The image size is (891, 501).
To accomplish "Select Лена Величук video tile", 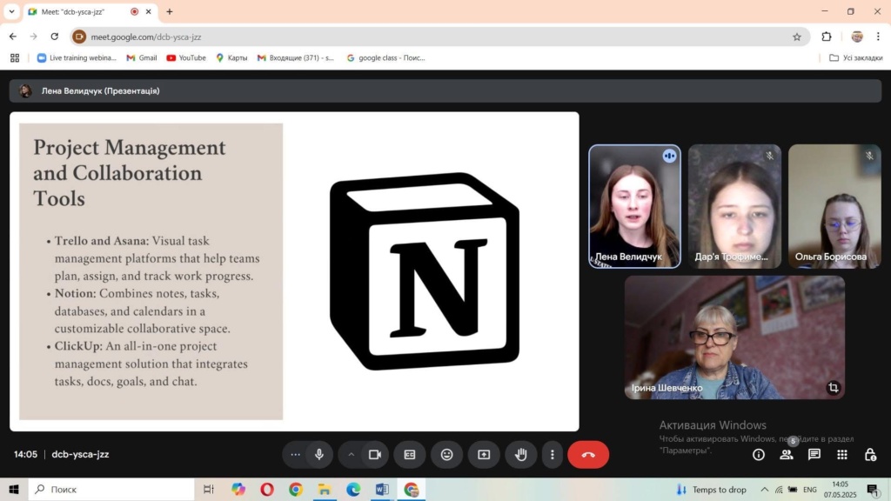I will (x=634, y=206).
